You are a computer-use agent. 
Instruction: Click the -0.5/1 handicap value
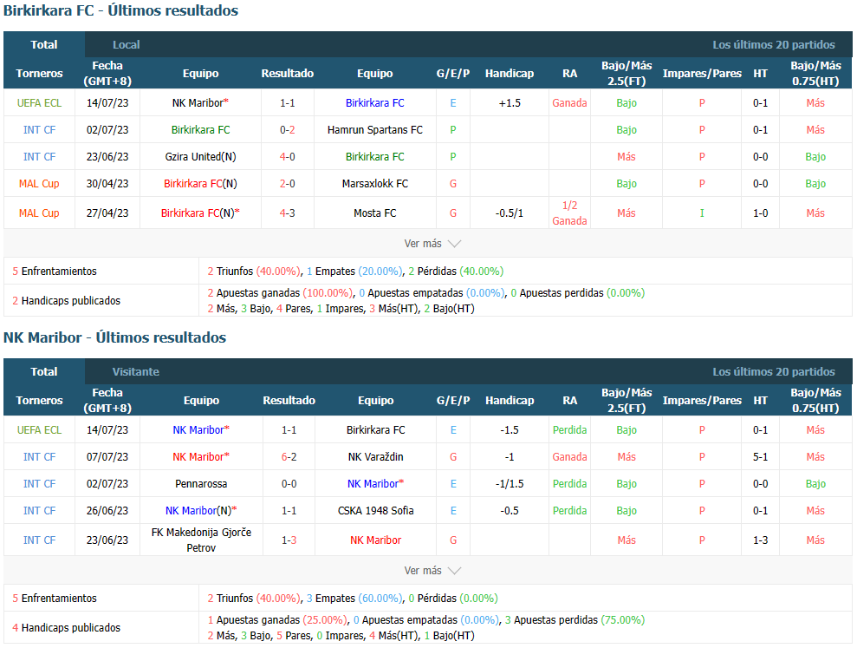510,213
